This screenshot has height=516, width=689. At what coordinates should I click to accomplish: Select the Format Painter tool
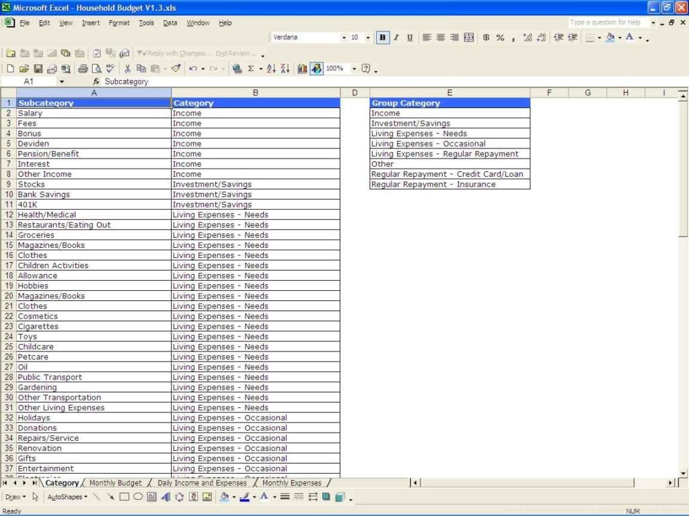pos(176,69)
